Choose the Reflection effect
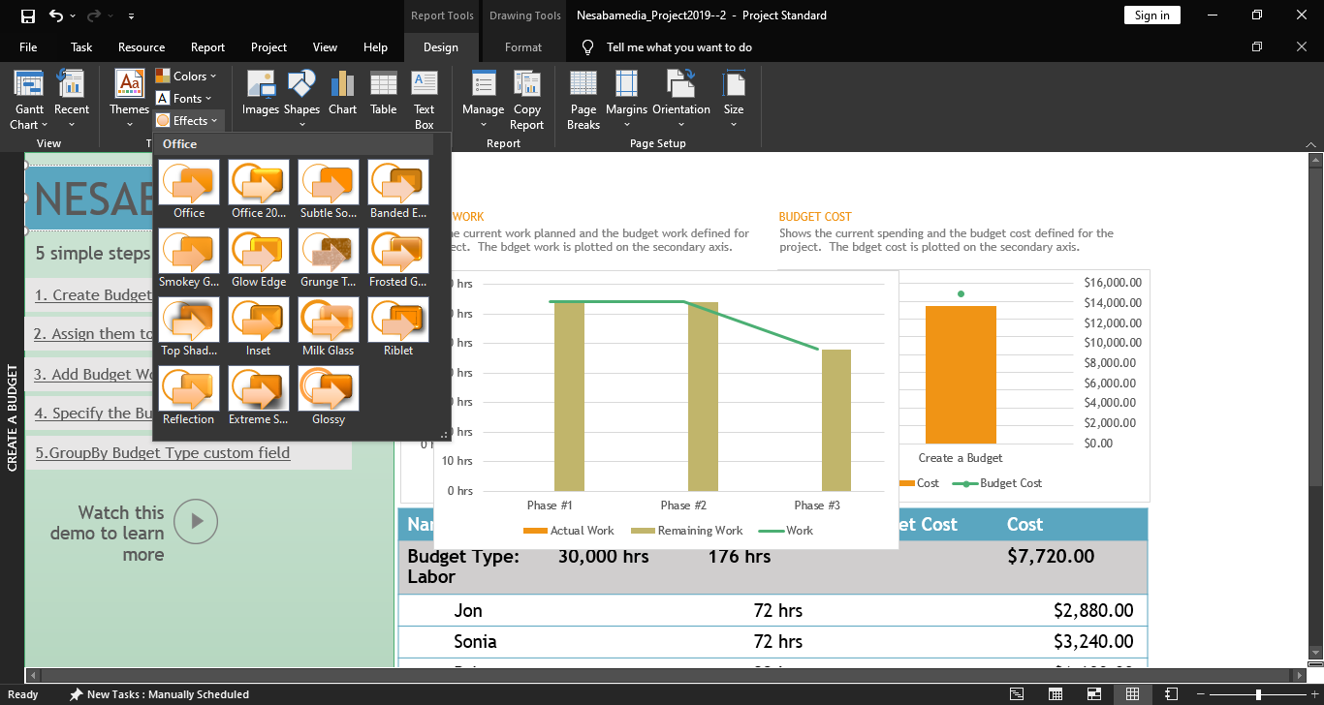This screenshot has width=1324, height=705. click(x=188, y=389)
